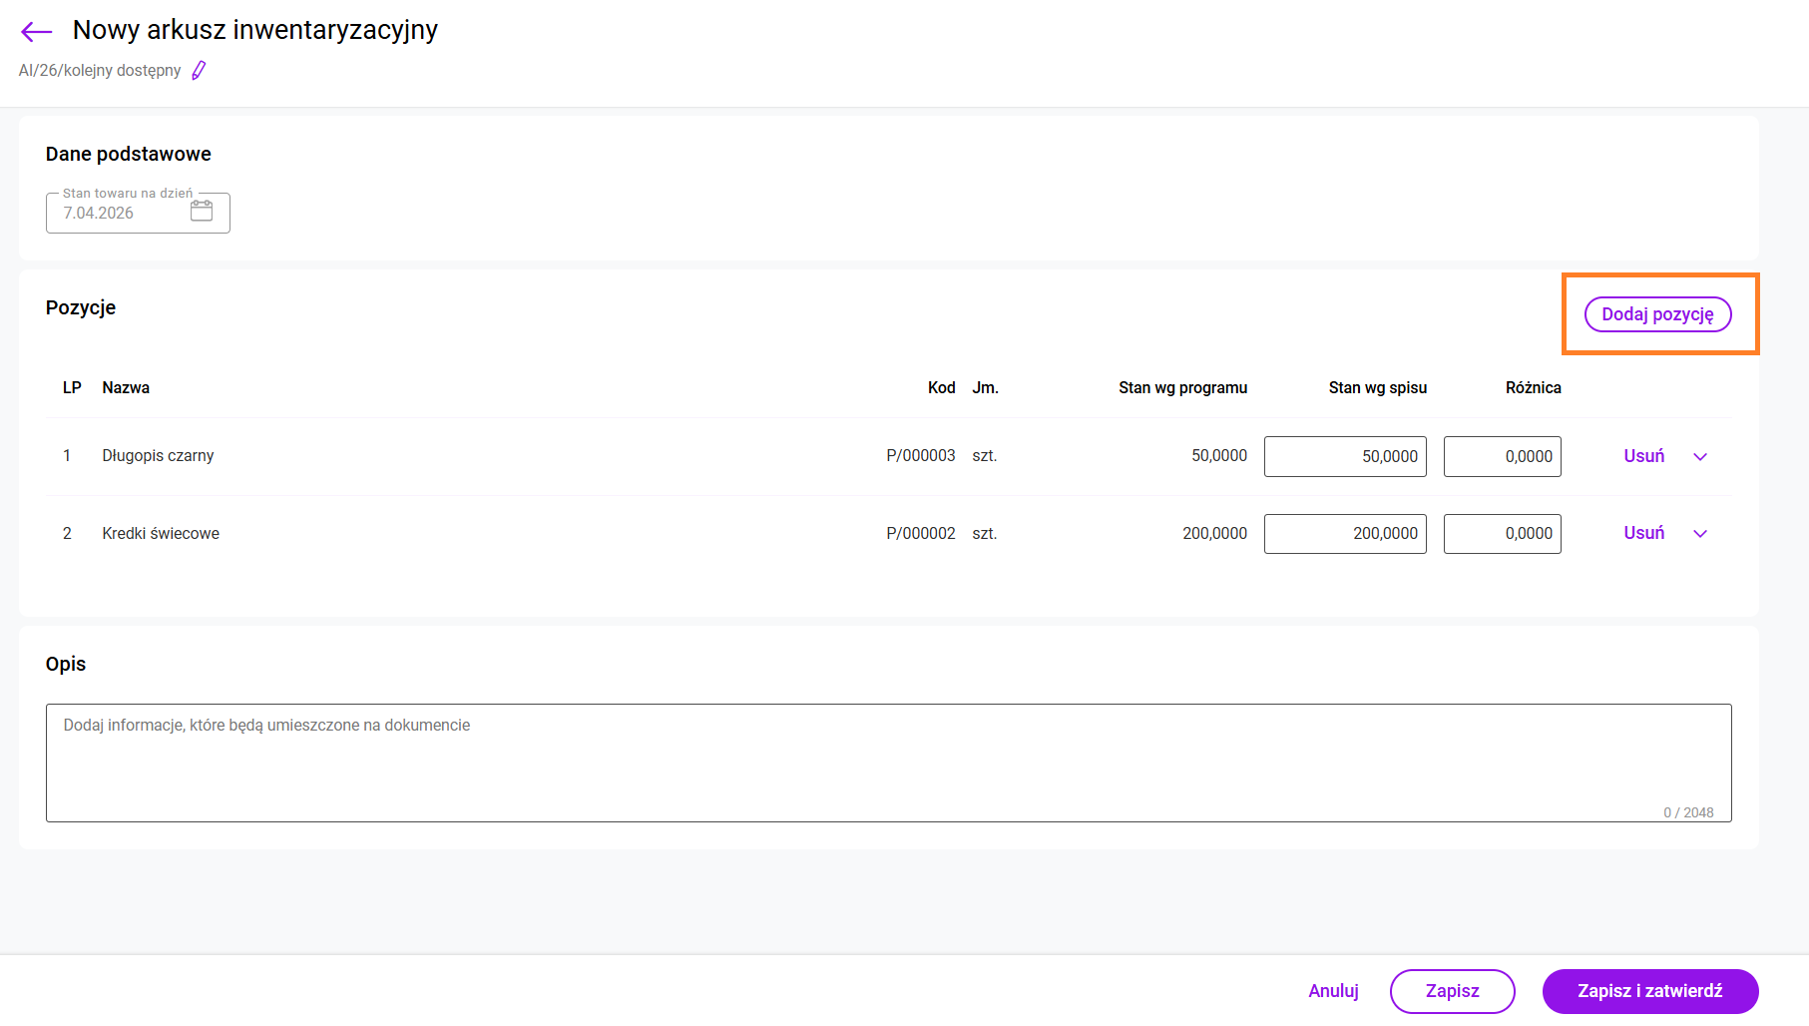The width and height of the screenshot is (1809, 1026).
Task: Open the calendar date picker icon
Action: click(202, 212)
